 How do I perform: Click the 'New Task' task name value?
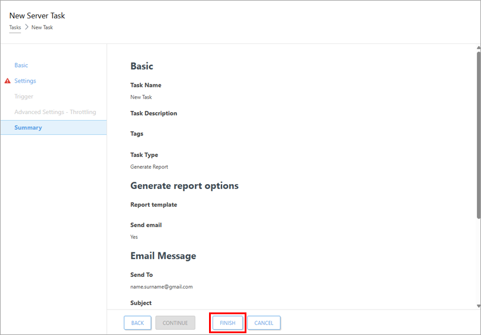tap(141, 97)
